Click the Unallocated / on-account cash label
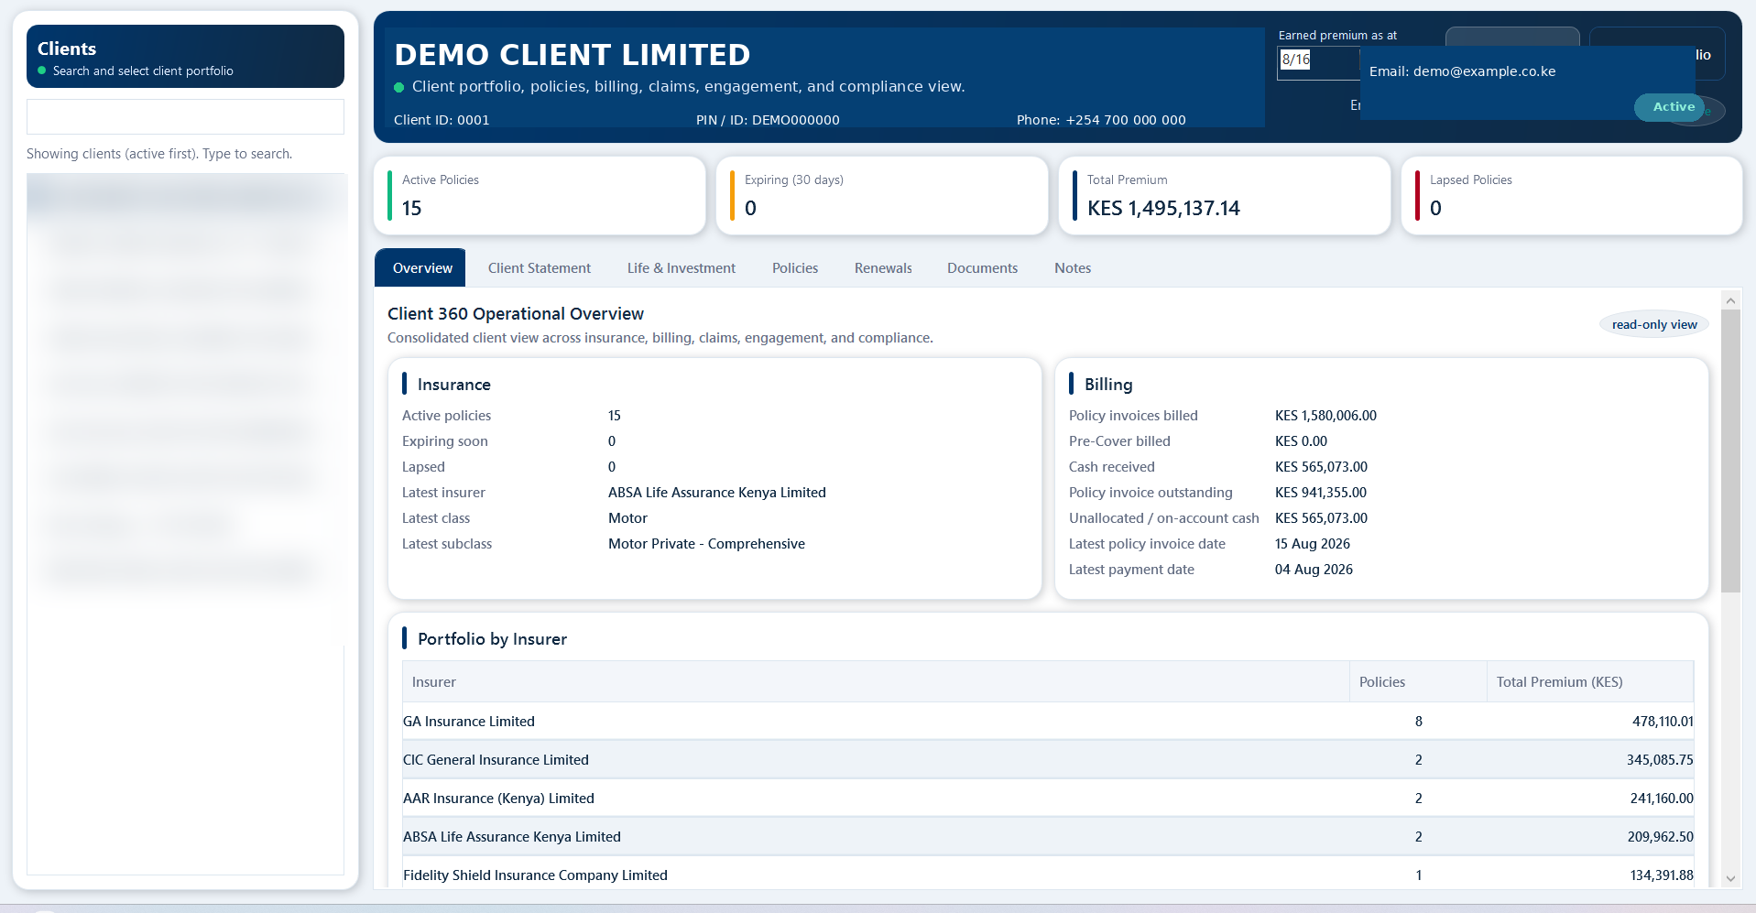This screenshot has width=1756, height=913. tap(1163, 518)
